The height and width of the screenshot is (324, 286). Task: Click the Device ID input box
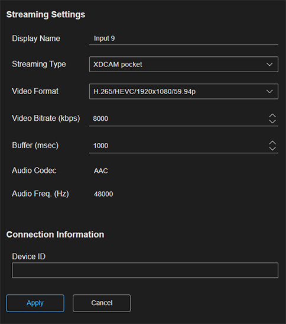pos(145,270)
